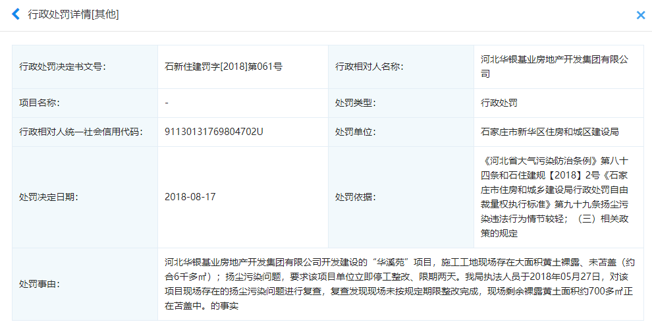Click the label 行政相对人统一社会信用代码
This screenshot has width=652, height=328.
click(80, 132)
